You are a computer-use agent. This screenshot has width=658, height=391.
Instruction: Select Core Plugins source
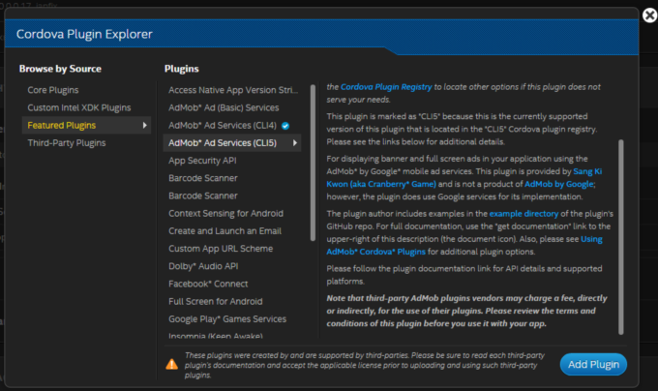pos(53,90)
